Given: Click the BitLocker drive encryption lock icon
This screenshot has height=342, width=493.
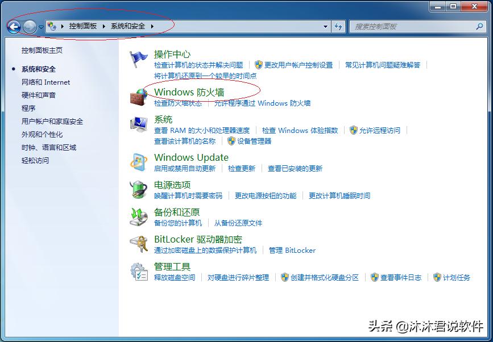Looking at the screenshot, I should coord(138,244).
